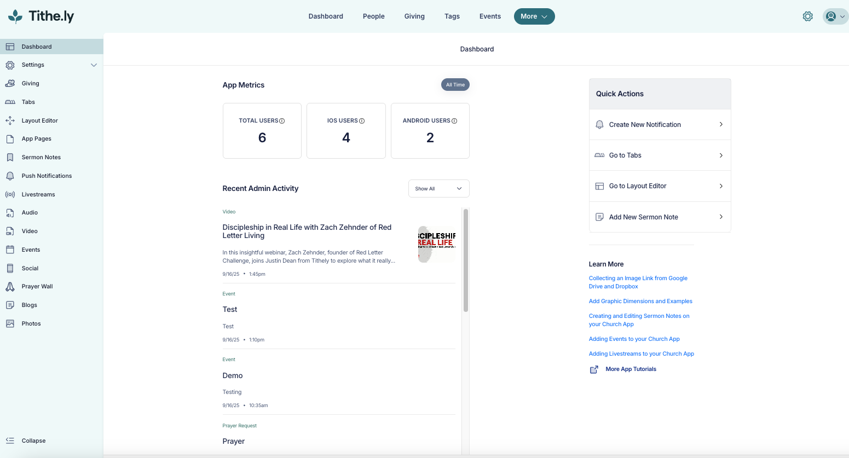The image size is (849, 458).
Task: Click the external link icon beside More App Tutorials
Action: [x=594, y=369]
